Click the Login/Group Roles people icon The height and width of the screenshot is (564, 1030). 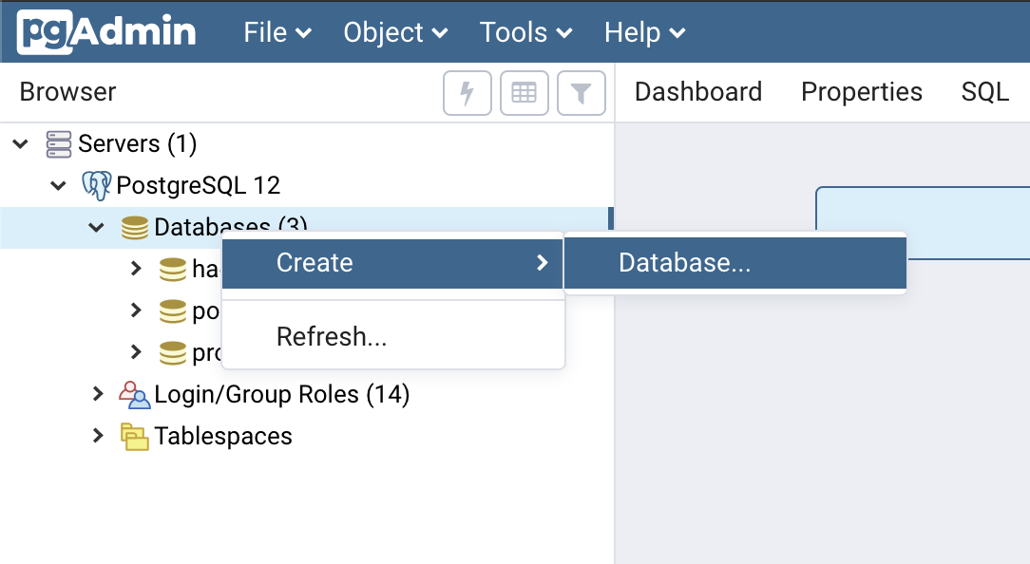[x=134, y=395]
